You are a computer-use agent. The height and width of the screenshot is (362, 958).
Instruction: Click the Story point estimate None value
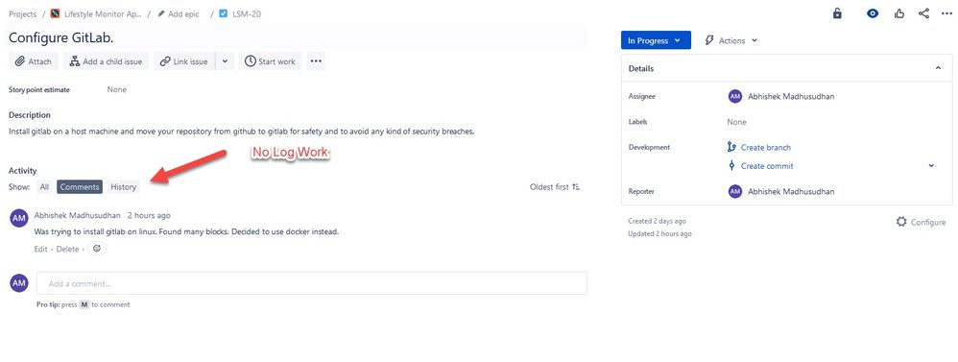[117, 89]
